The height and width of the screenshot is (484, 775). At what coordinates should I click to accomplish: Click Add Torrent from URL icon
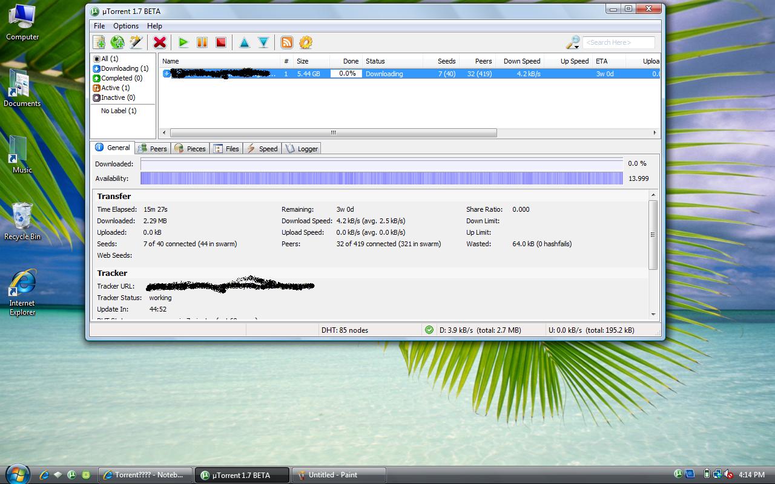point(117,42)
